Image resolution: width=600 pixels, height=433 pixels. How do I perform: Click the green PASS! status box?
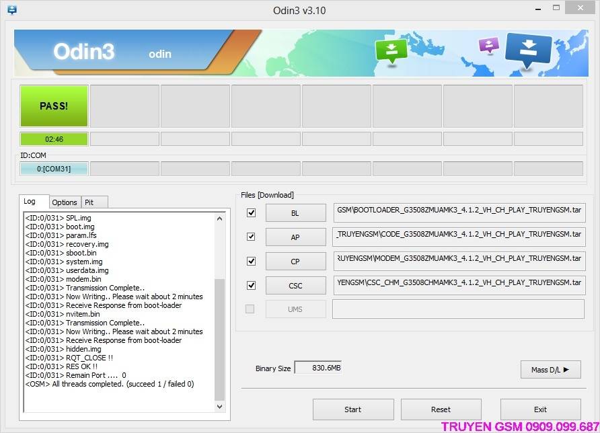point(54,106)
